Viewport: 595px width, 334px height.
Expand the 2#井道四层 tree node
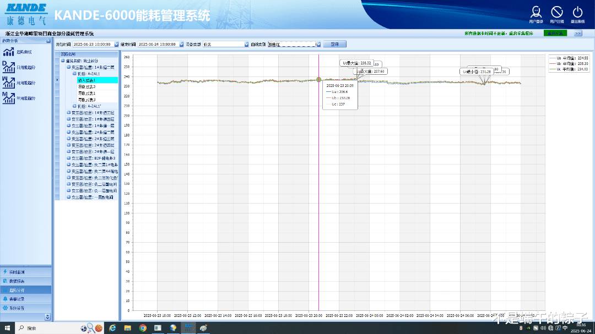69,145
